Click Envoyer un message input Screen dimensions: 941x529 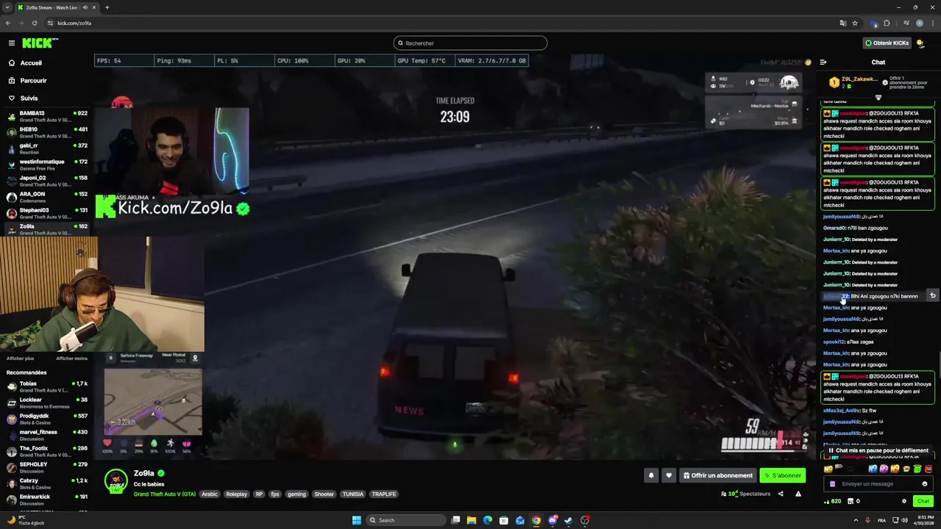coord(878,483)
